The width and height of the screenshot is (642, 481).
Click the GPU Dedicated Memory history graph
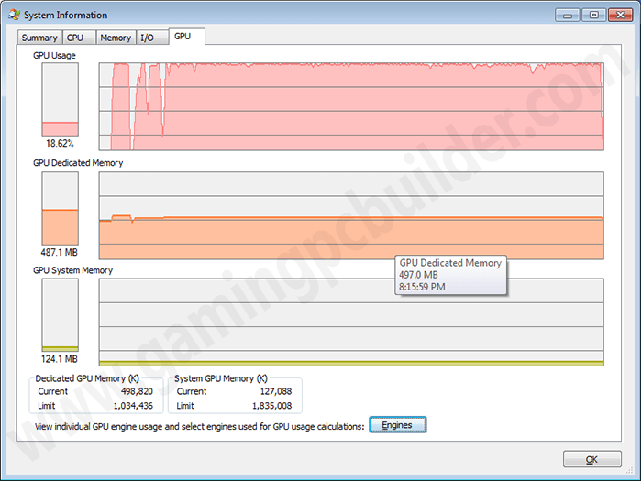351,215
